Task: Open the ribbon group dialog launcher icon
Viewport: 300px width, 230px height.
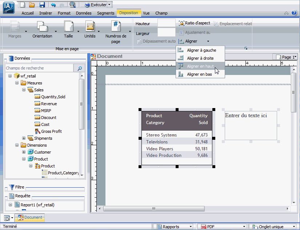Action: [246, 48]
